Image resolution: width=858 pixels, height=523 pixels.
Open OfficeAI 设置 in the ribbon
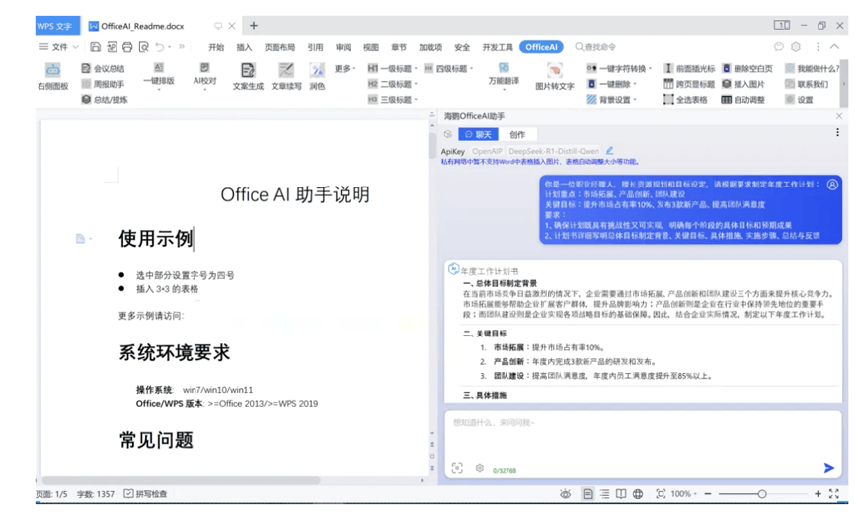(x=799, y=99)
